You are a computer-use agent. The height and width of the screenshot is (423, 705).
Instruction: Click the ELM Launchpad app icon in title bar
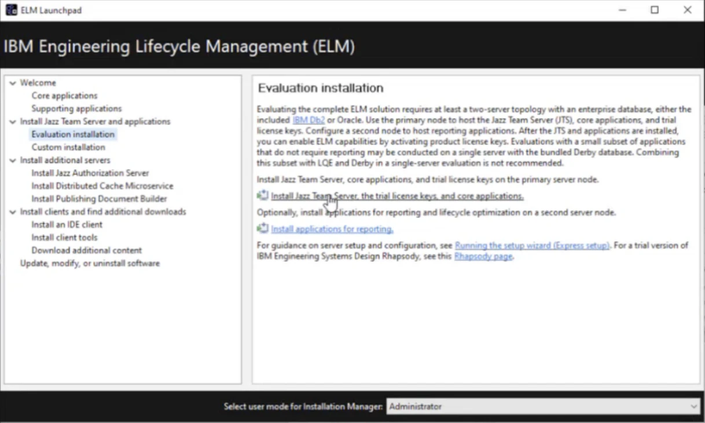(12, 10)
